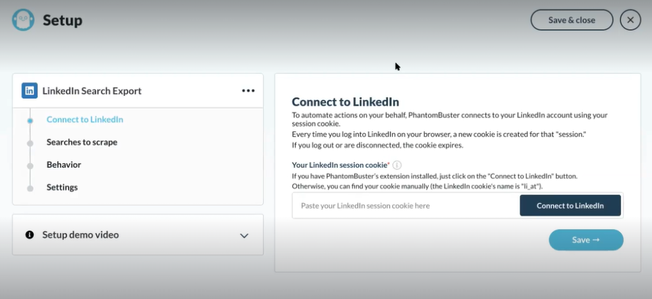The height and width of the screenshot is (299, 652).
Task: Click the info icon next to session cookie label
Action: pyautogui.click(x=397, y=165)
